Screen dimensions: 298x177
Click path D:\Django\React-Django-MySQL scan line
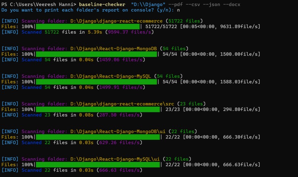[111, 76]
